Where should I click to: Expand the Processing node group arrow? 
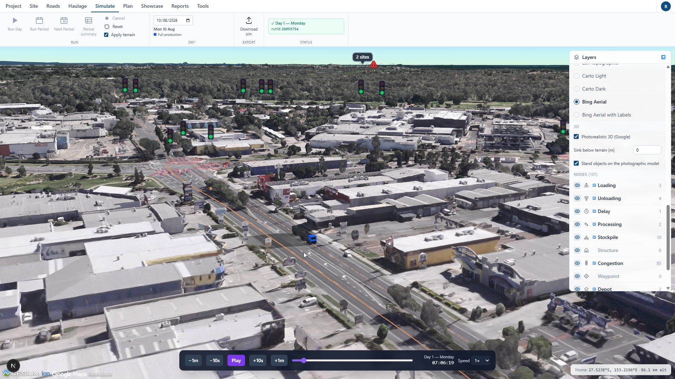[594, 224]
